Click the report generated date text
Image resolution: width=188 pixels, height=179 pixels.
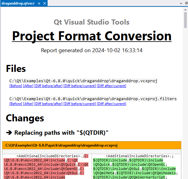92,50
